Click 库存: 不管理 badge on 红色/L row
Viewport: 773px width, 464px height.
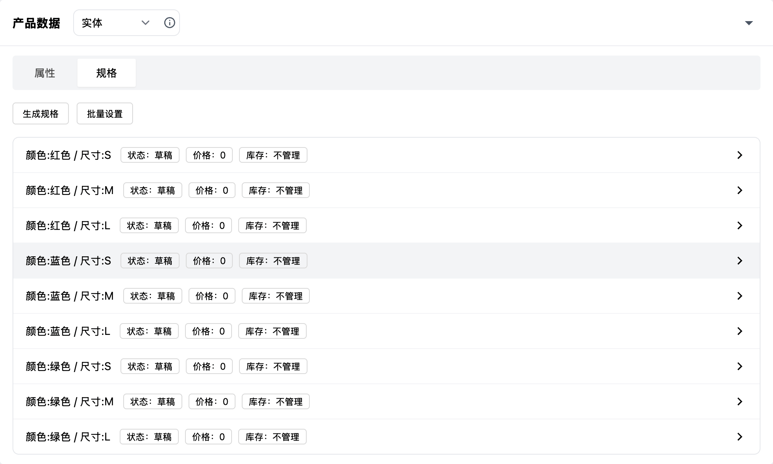click(272, 226)
